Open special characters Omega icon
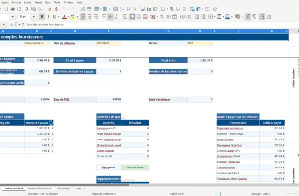 pyautogui.click(x=163, y=9)
